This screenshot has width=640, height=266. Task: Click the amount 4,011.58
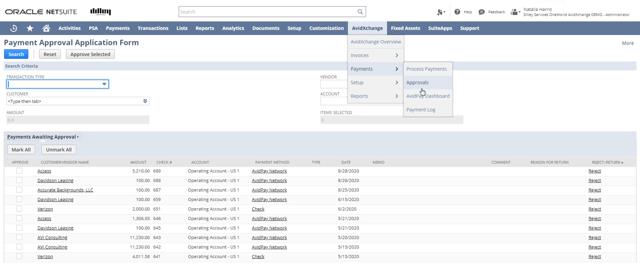pos(141,257)
